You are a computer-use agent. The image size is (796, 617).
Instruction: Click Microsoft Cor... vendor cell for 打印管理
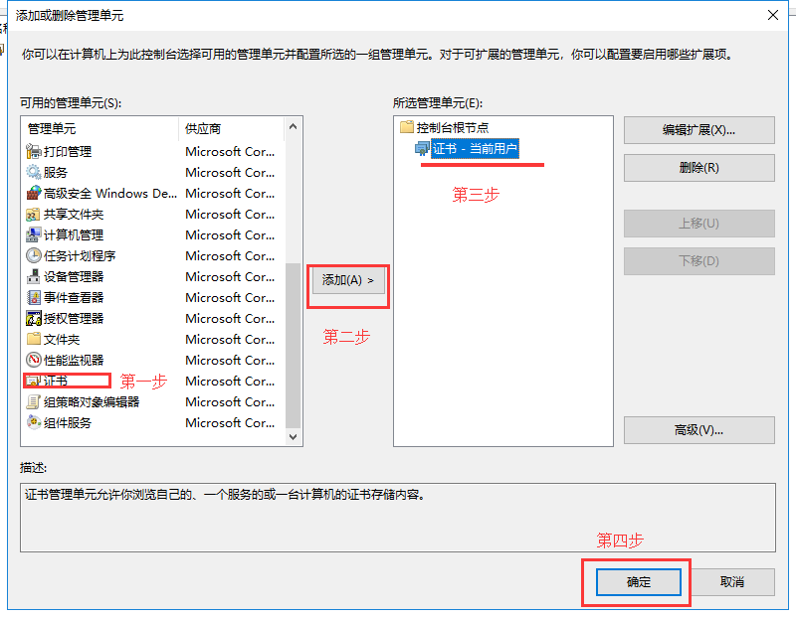pyautogui.click(x=230, y=152)
